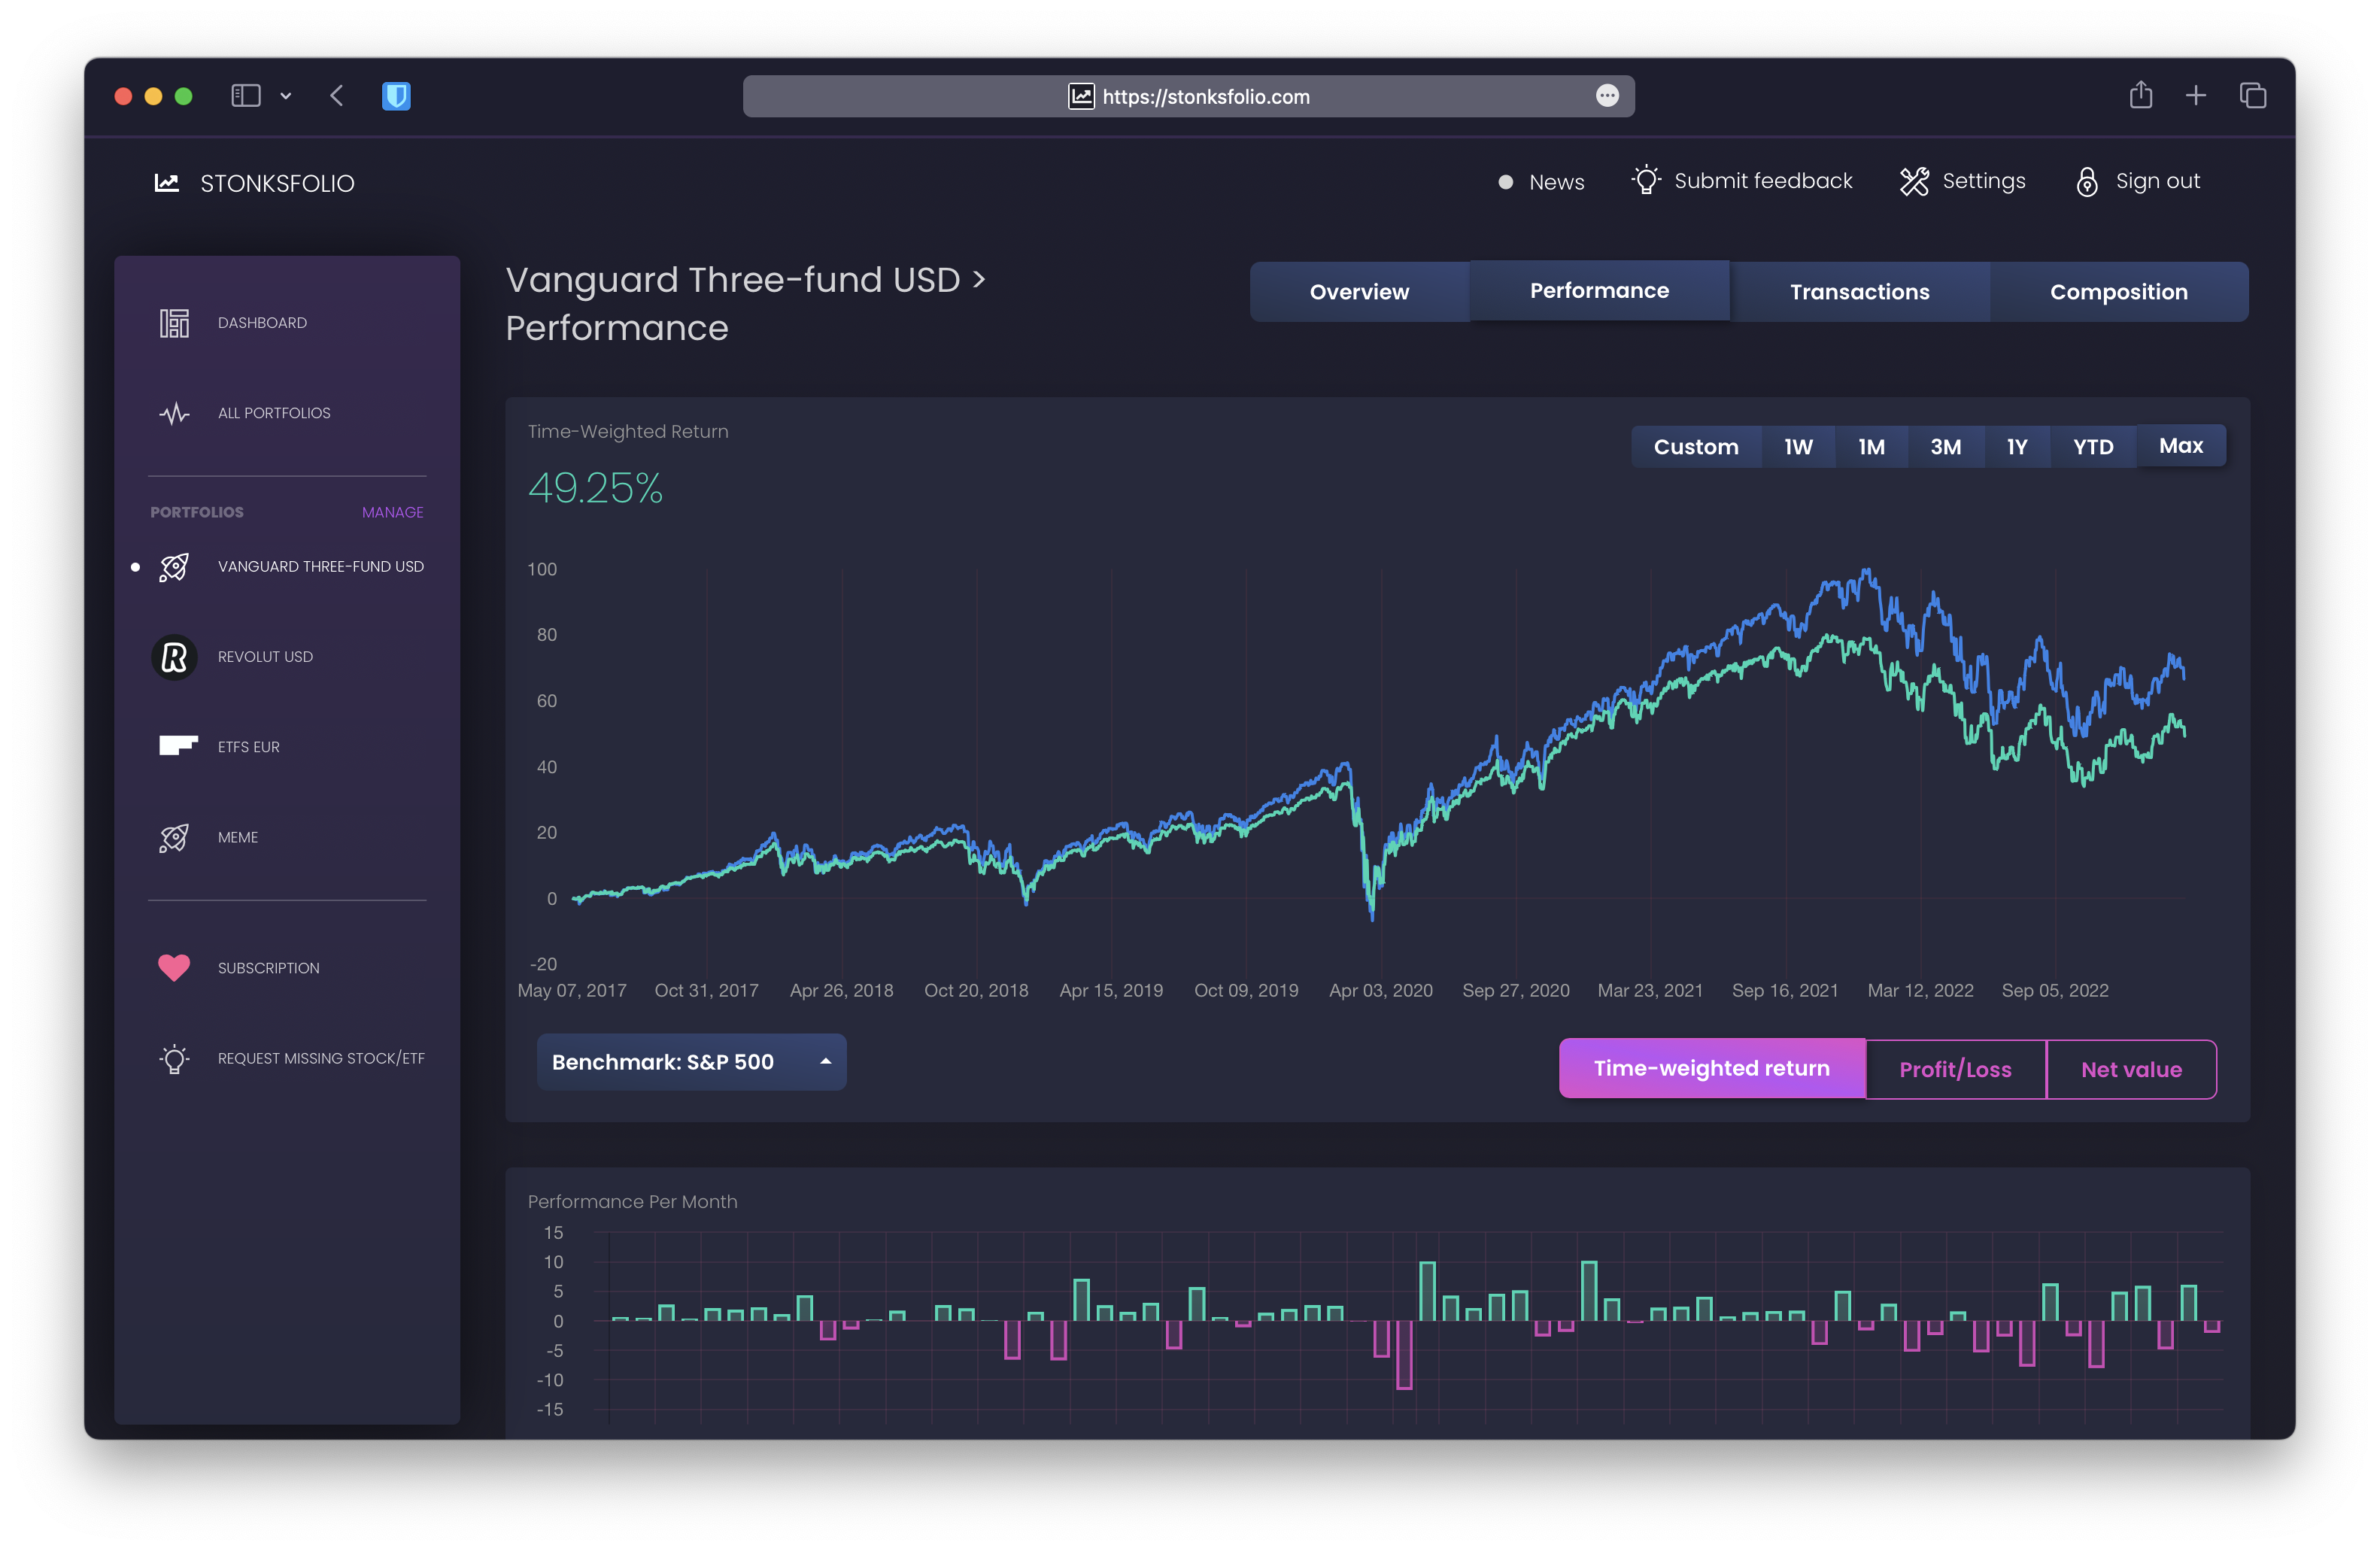Click the Apr 03, 2020 axis label
Image resolution: width=2380 pixels, height=1551 pixels.
coord(1380,990)
